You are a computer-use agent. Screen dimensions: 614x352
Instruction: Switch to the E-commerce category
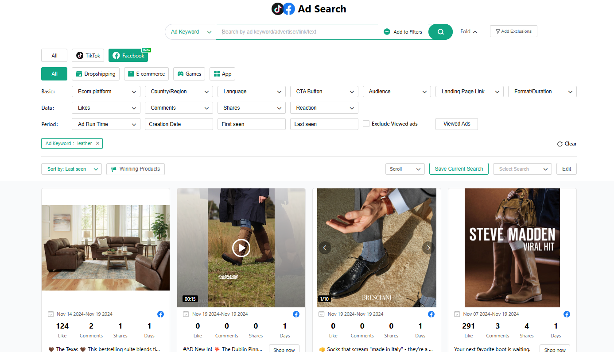click(x=146, y=74)
